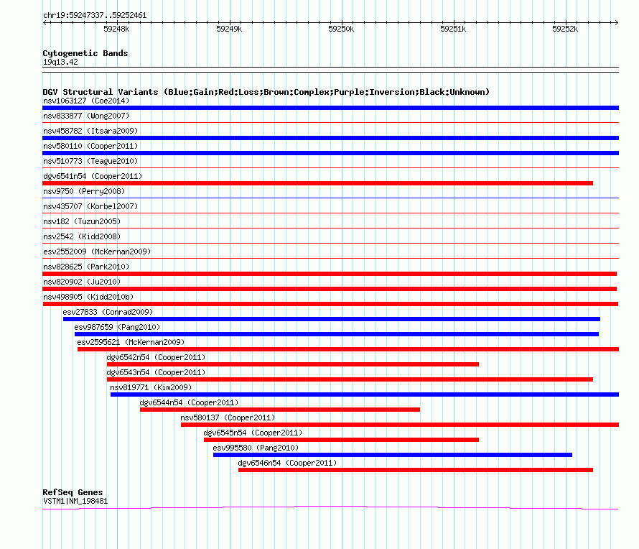Select the nsv828625 (Park2010) red loss bar
The image size is (639, 549).
[x=330, y=274]
